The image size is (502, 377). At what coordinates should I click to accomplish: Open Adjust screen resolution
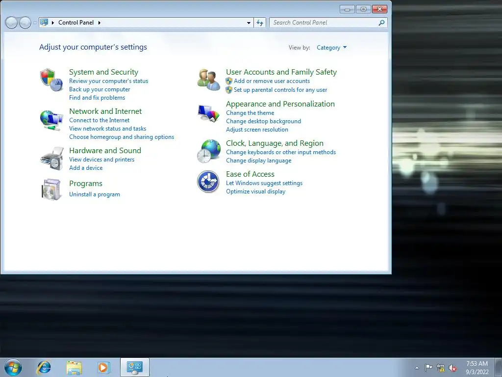tap(257, 130)
